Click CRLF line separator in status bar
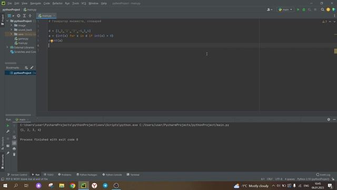 270,179
